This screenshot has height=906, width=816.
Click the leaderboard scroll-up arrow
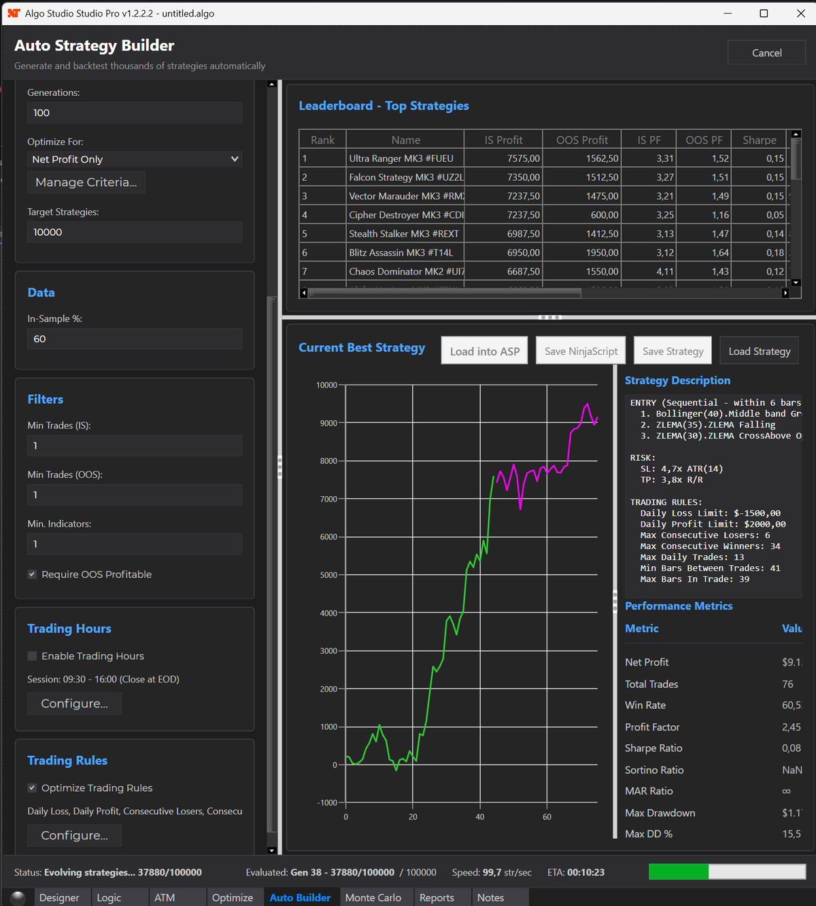tap(796, 135)
